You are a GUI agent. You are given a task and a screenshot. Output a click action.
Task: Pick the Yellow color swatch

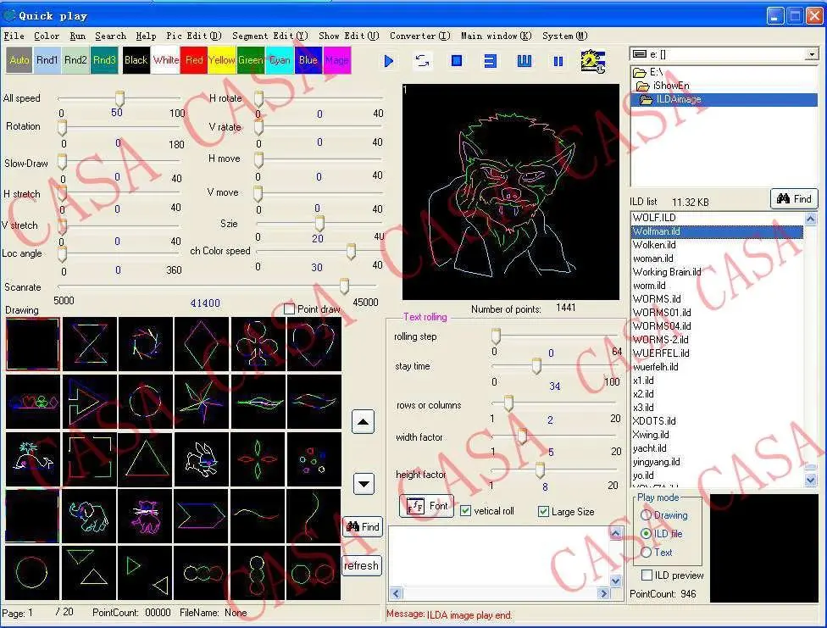point(221,60)
